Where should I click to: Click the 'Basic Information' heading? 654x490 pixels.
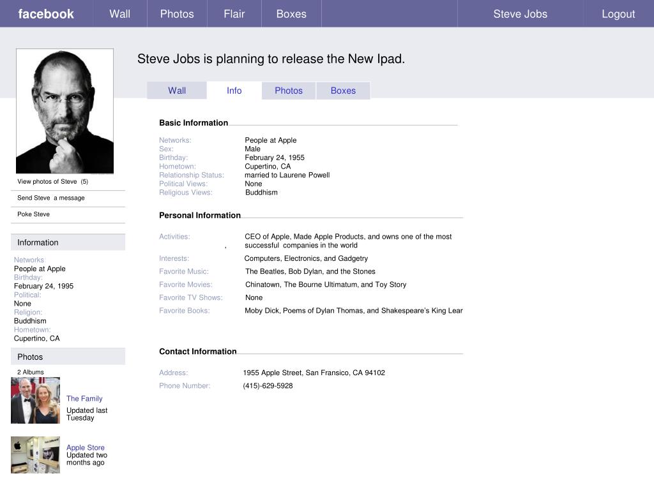(194, 123)
